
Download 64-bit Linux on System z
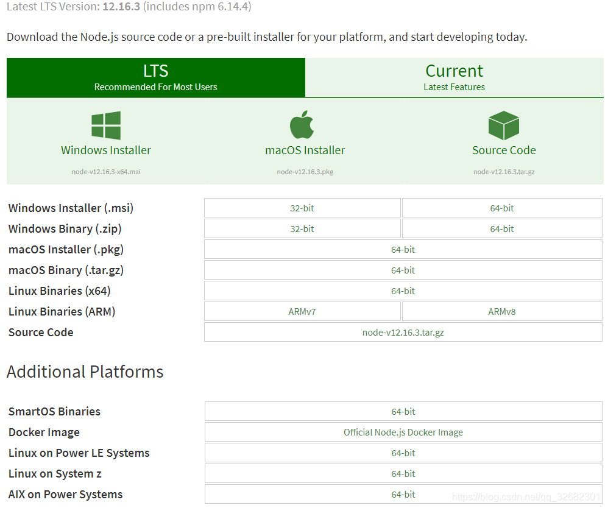(403, 474)
